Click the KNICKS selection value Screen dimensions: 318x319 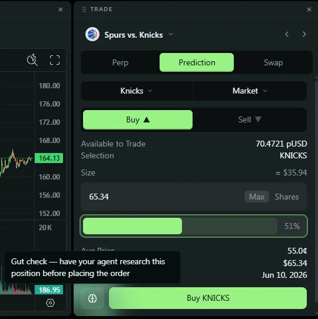293,155
